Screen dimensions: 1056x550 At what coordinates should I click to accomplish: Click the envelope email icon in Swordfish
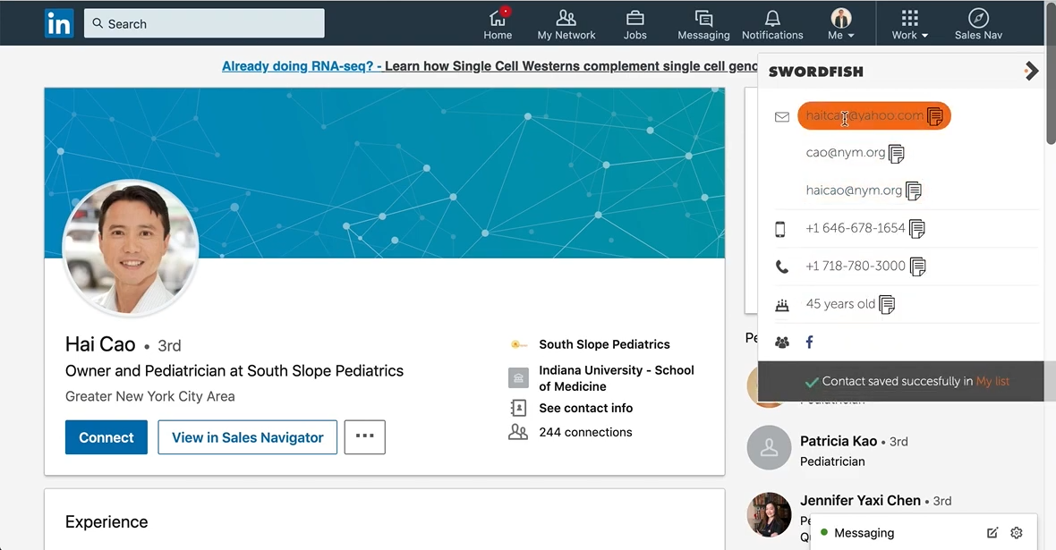[x=782, y=117]
